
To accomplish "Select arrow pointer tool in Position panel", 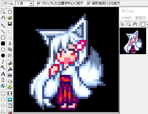I will pyautogui.click(x=123, y=24).
